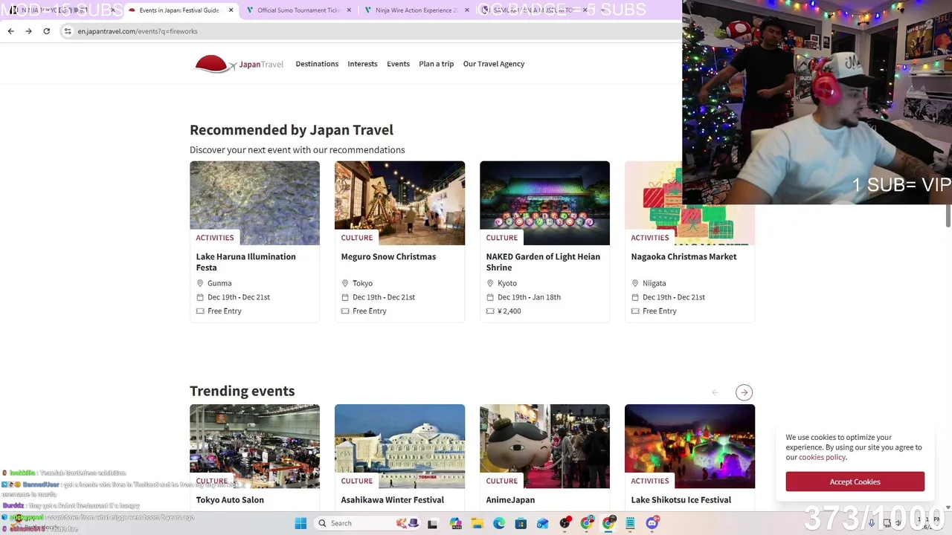The image size is (952, 535).
Task: Click the Kyoto location text
Action: pos(507,283)
